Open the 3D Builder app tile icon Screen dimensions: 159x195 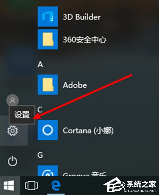coord(48,16)
